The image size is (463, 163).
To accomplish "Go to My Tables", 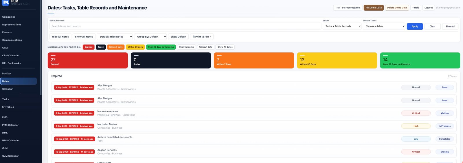I will (x=8, y=107).
